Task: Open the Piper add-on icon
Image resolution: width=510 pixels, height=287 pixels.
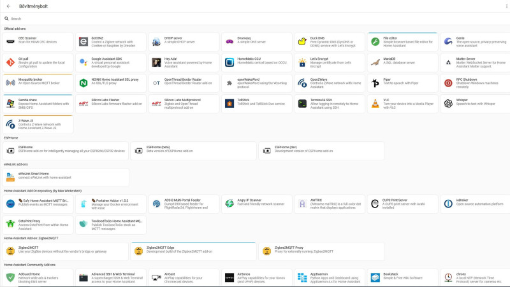Action: (375, 83)
